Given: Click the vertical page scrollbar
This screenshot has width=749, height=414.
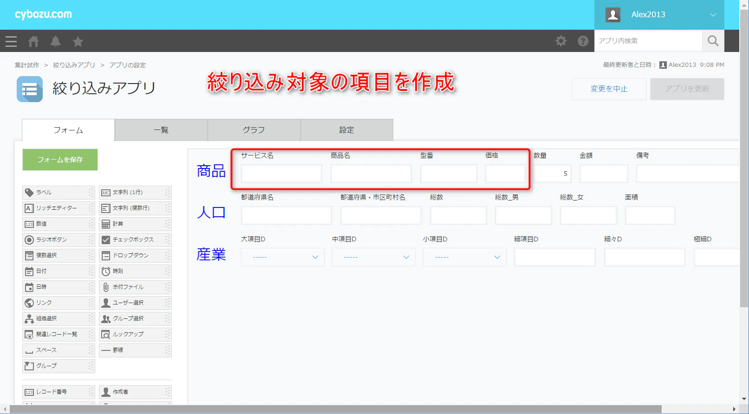Looking at the screenshot, I should pos(744,158).
